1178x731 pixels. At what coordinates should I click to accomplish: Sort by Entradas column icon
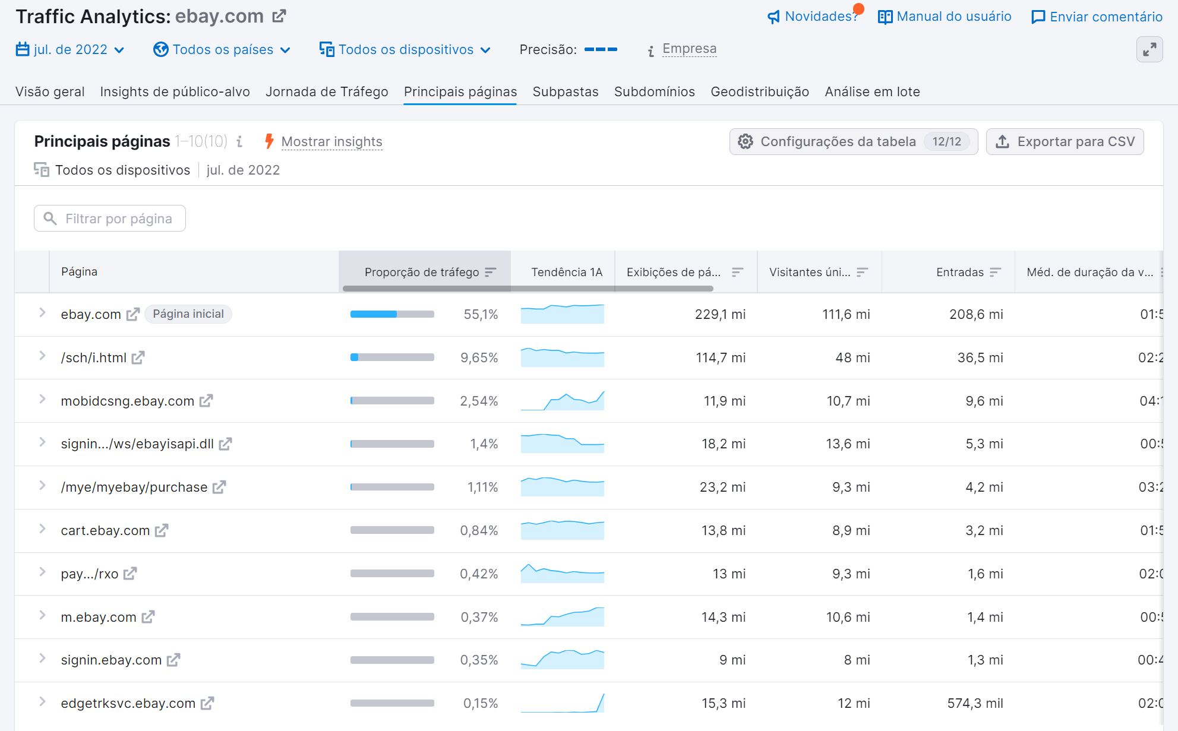(x=996, y=272)
